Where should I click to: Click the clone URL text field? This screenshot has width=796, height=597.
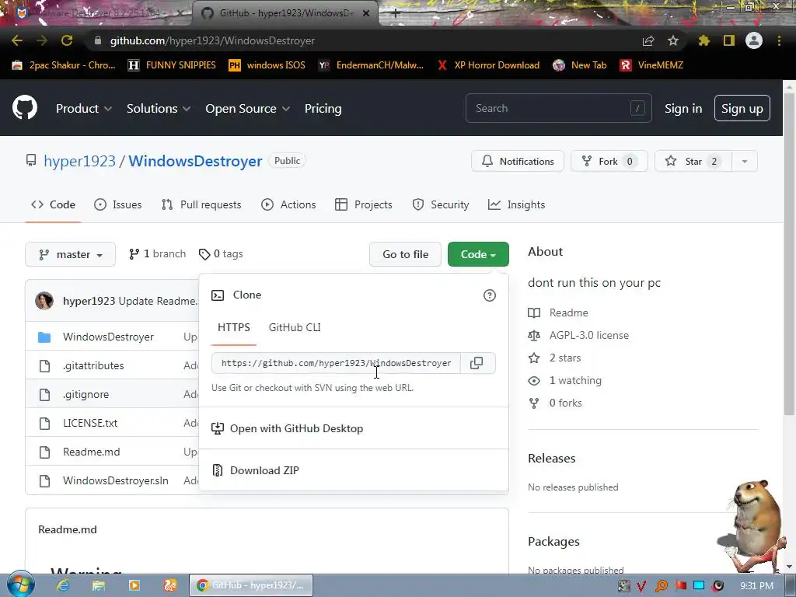click(336, 363)
